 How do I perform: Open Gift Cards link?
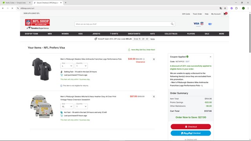pos(186,14)
